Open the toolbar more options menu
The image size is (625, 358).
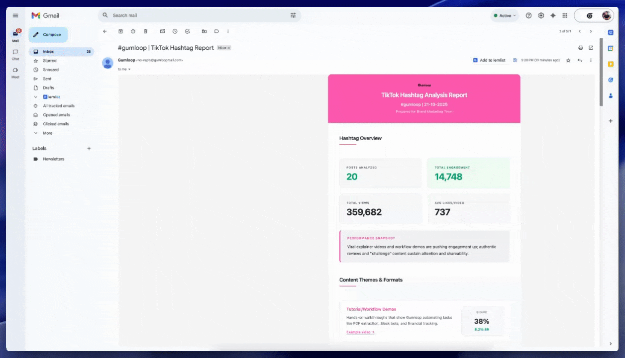pyautogui.click(x=228, y=31)
